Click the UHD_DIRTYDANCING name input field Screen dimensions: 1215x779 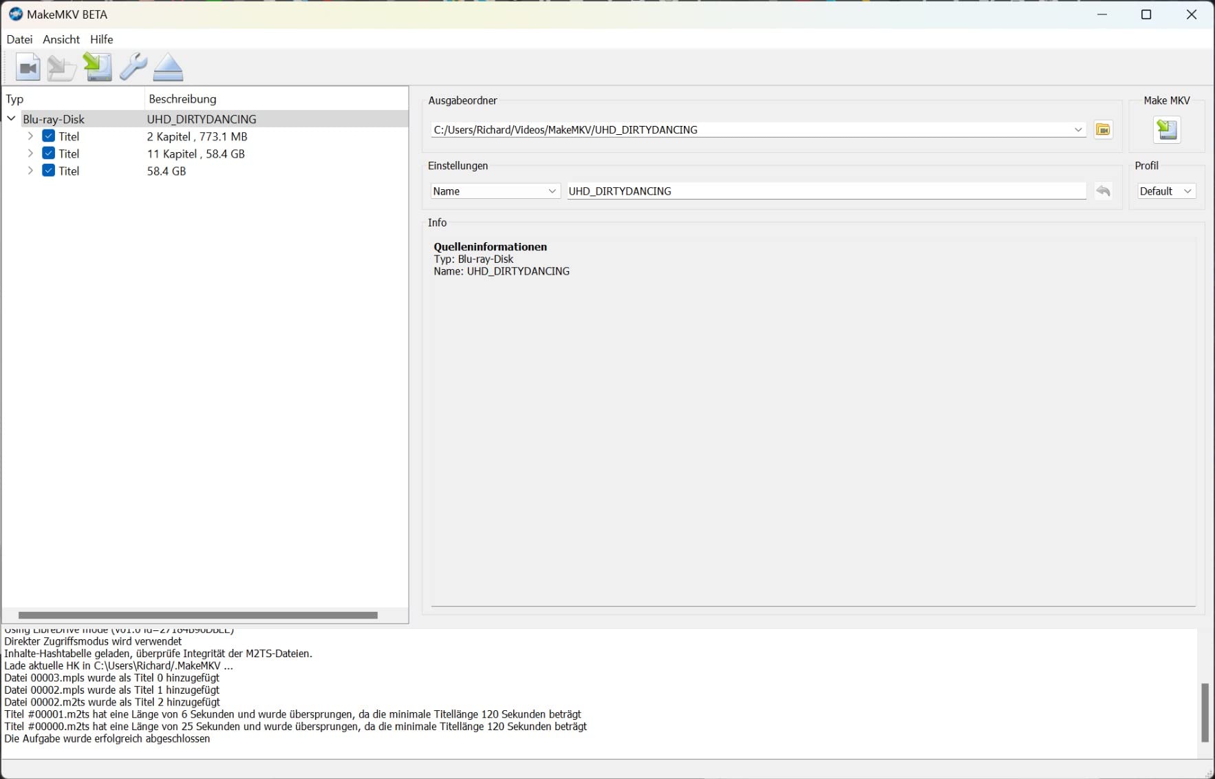click(826, 191)
